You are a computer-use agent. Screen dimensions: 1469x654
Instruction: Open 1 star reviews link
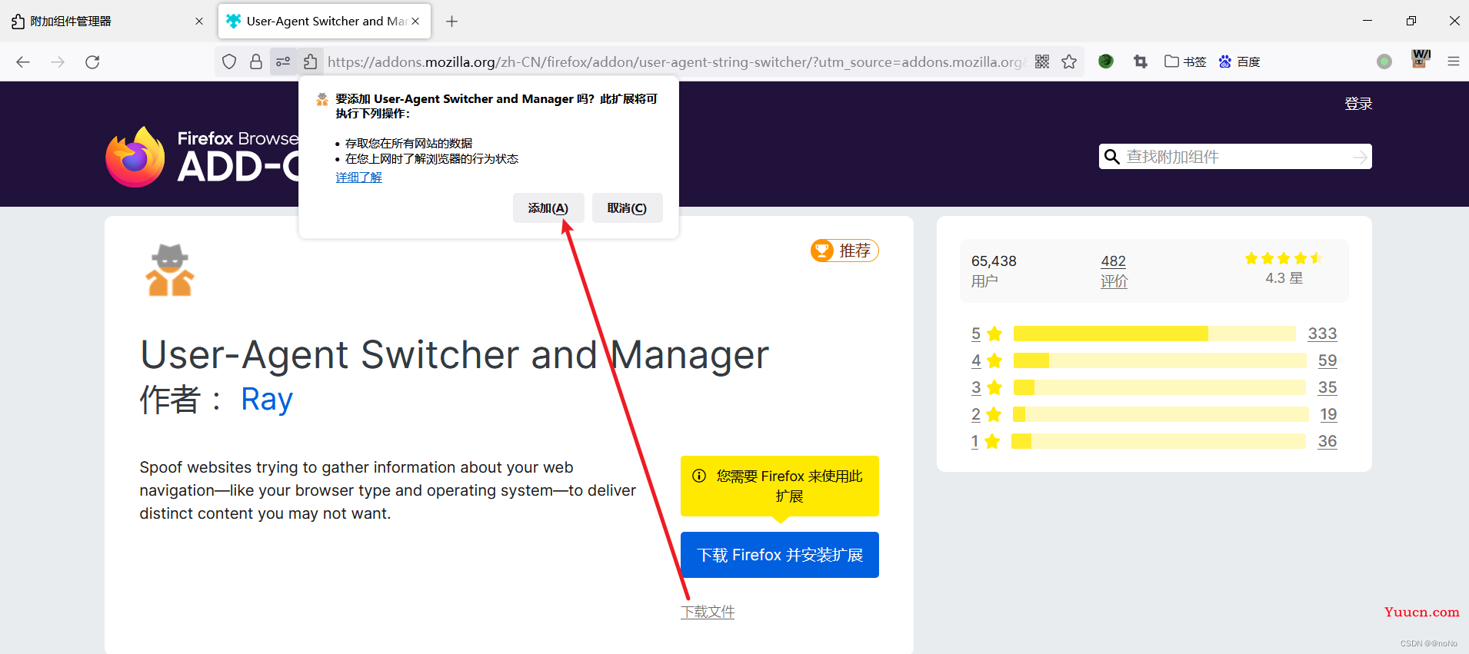tap(985, 441)
